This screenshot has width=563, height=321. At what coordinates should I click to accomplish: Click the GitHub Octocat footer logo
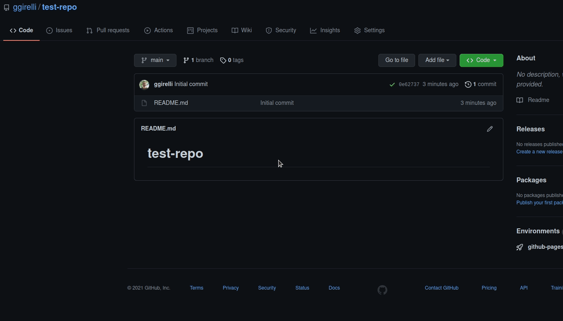tap(382, 290)
